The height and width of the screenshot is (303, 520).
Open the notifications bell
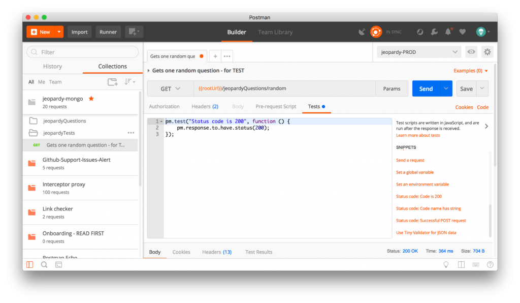(448, 32)
